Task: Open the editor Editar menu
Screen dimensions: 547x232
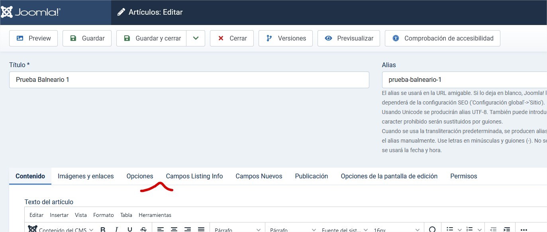Action: click(x=37, y=215)
